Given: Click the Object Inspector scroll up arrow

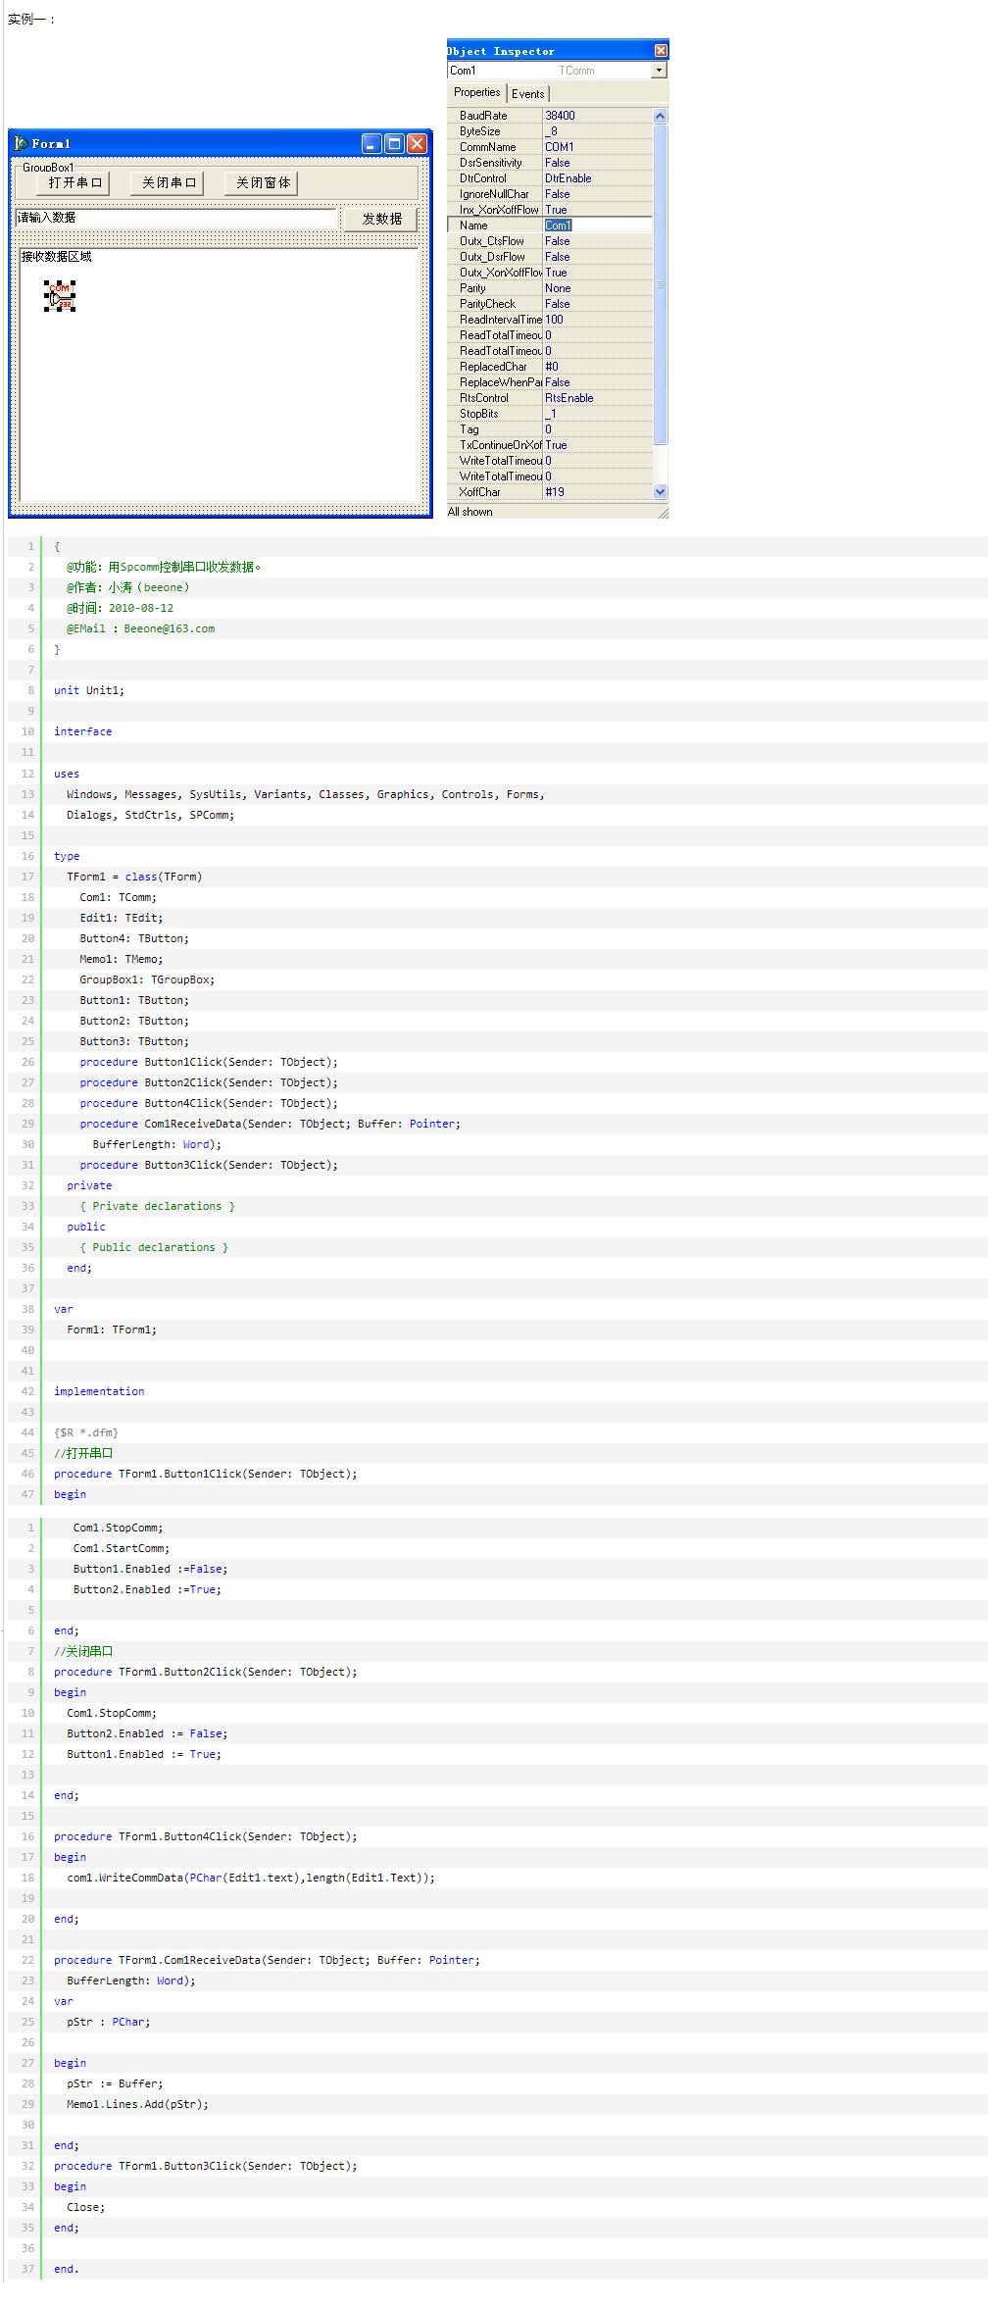Looking at the screenshot, I should [x=660, y=116].
